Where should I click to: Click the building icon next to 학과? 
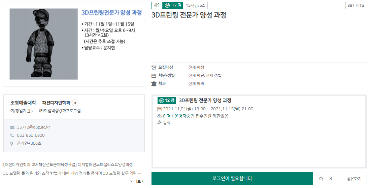click(x=154, y=84)
